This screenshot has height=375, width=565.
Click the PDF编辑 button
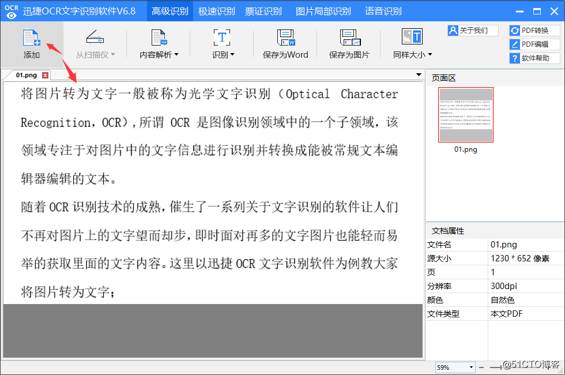[535, 44]
